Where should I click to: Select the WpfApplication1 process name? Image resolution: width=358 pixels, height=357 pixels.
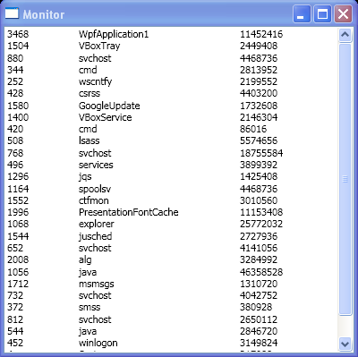click(x=114, y=34)
